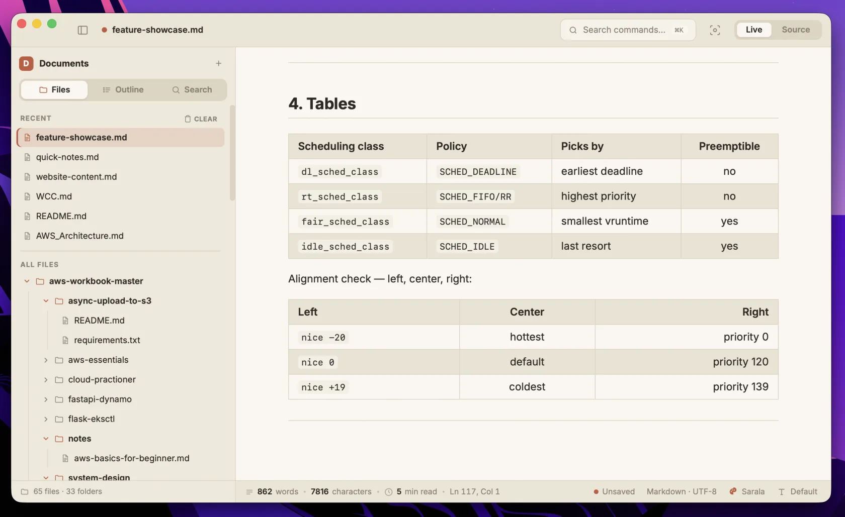Viewport: 845px width, 517px height.
Task: Click Markdown · UTF-8 in status bar
Action: click(x=682, y=492)
